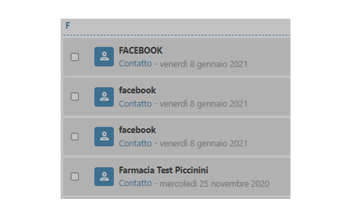Enable the Farmacia Test Piccinini checkbox
Image resolution: width=344 pixels, height=220 pixels.
(x=75, y=177)
